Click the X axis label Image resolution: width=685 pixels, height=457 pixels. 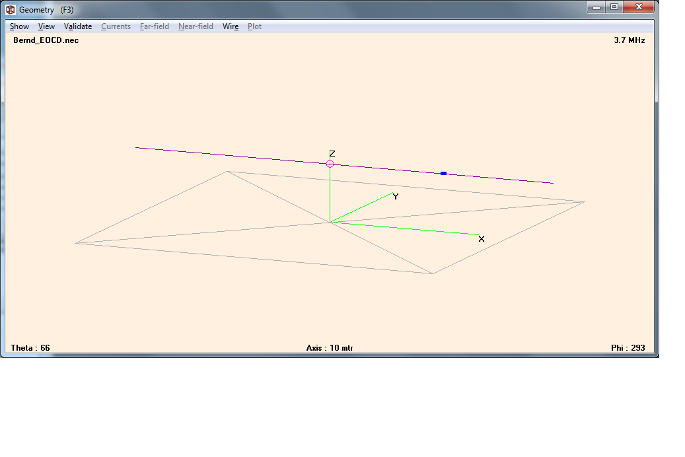(482, 239)
